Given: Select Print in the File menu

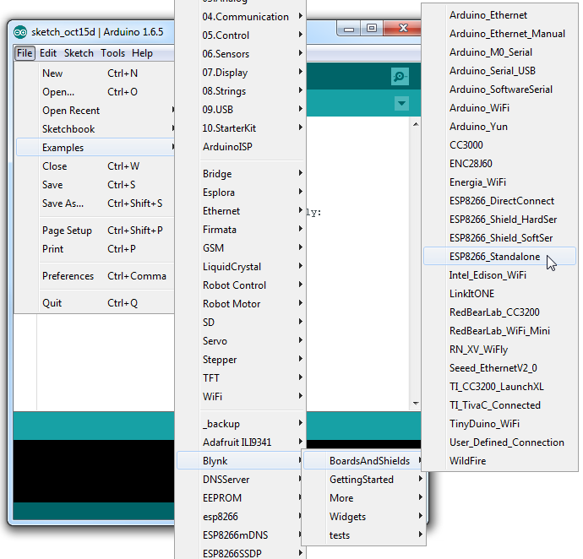Looking at the screenshot, I should tap(95, 249).
